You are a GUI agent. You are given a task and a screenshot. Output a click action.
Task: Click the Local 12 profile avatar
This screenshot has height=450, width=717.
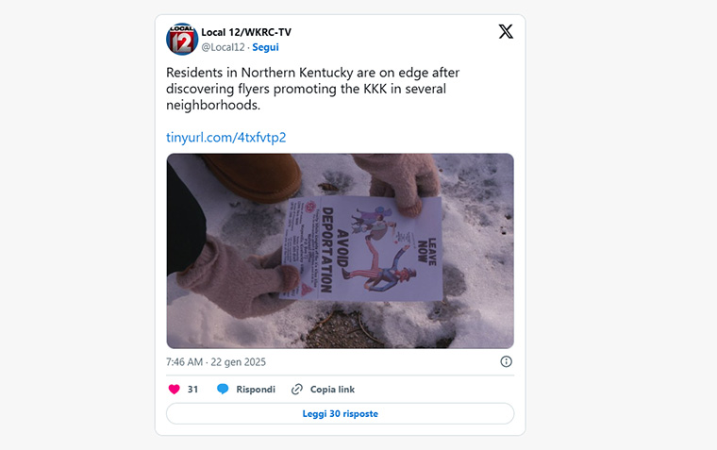181,40
